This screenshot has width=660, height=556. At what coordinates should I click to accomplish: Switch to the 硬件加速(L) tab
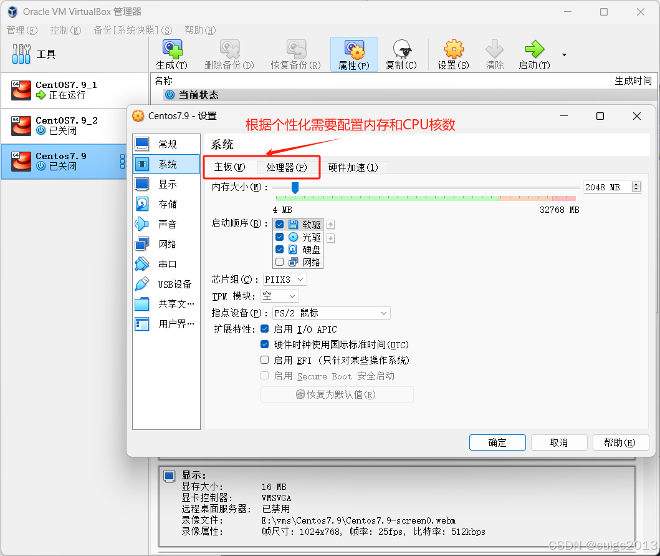[x=353, y=167]
